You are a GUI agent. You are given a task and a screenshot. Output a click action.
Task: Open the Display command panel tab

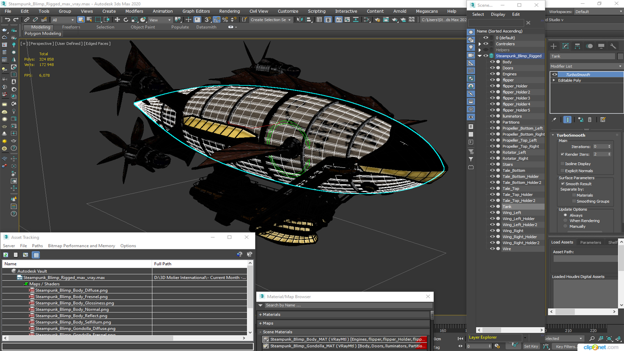click(x=601, y=46)
